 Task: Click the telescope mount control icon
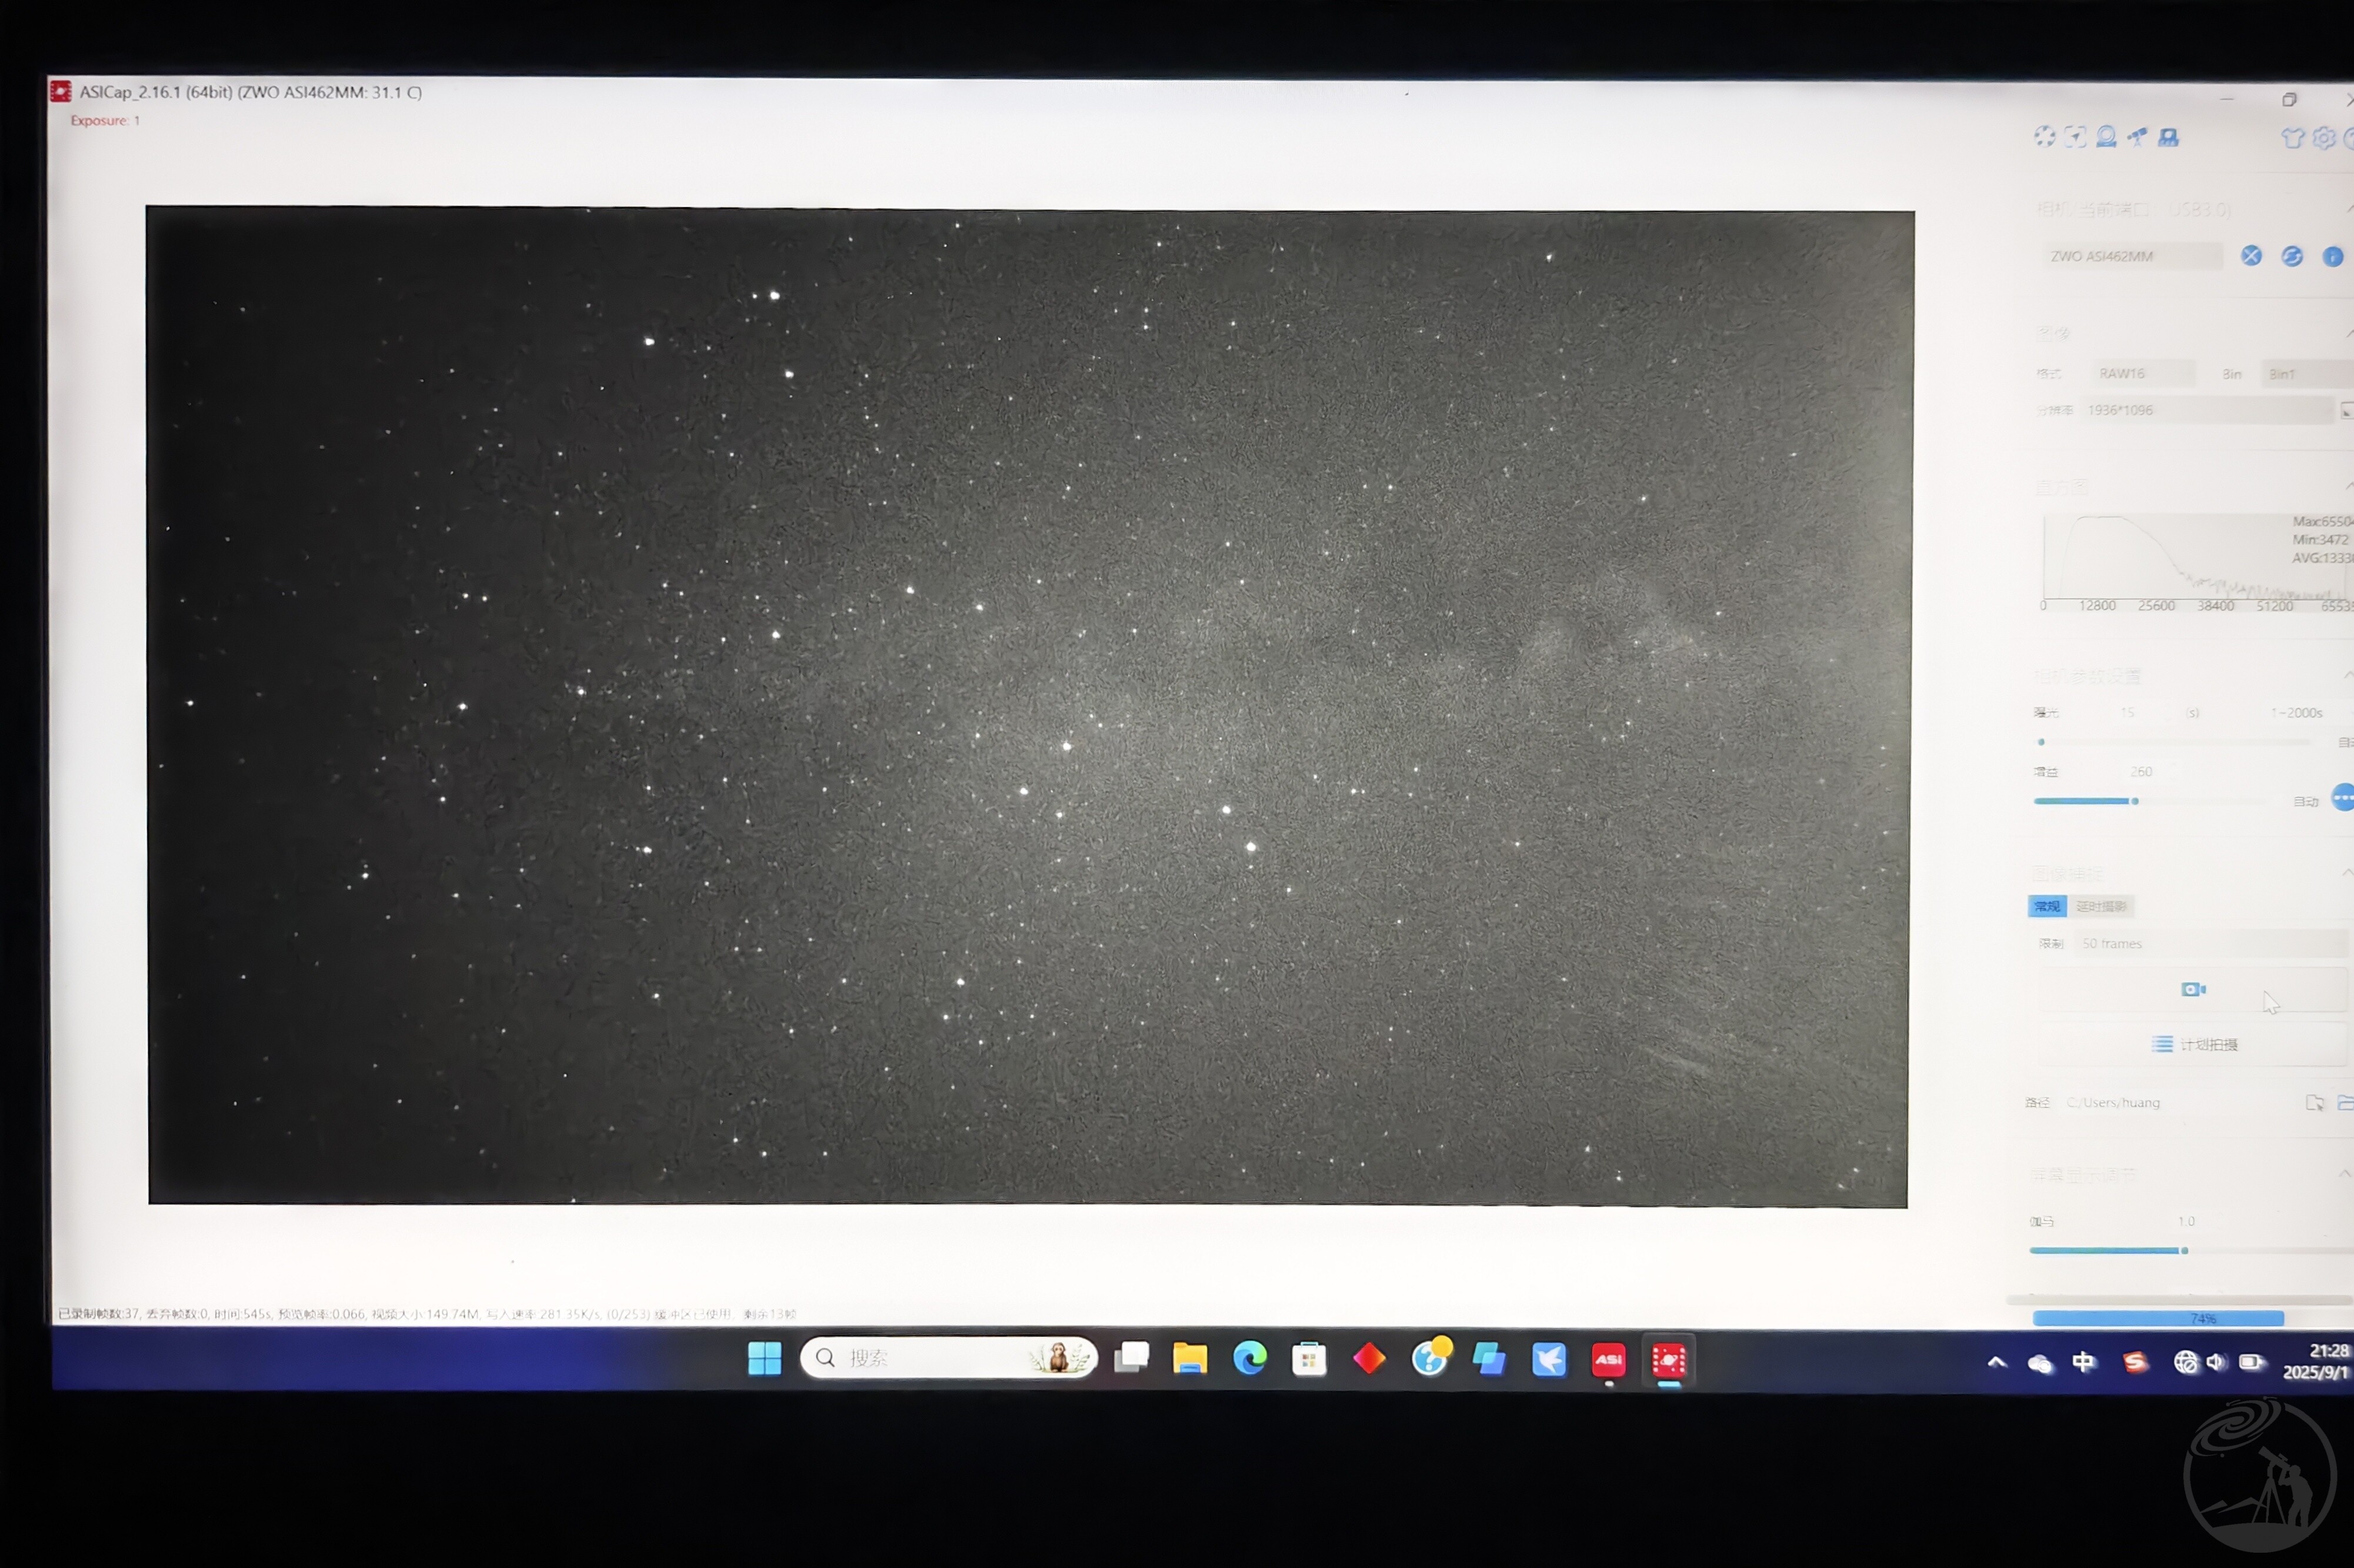pyautogui.click(x=2137, y=137)
